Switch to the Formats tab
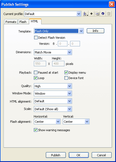 coord(11,22)
